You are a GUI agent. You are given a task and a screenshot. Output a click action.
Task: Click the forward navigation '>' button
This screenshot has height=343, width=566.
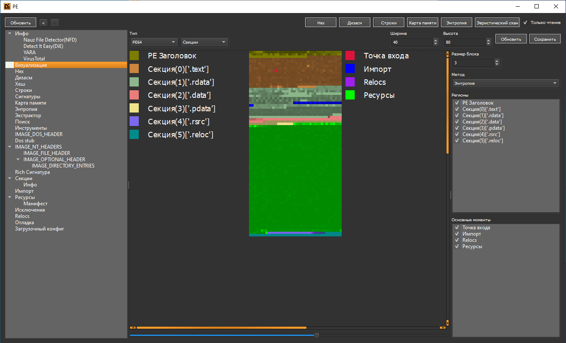click(x=55, y=23)
